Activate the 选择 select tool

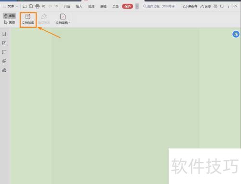point(10,23)
